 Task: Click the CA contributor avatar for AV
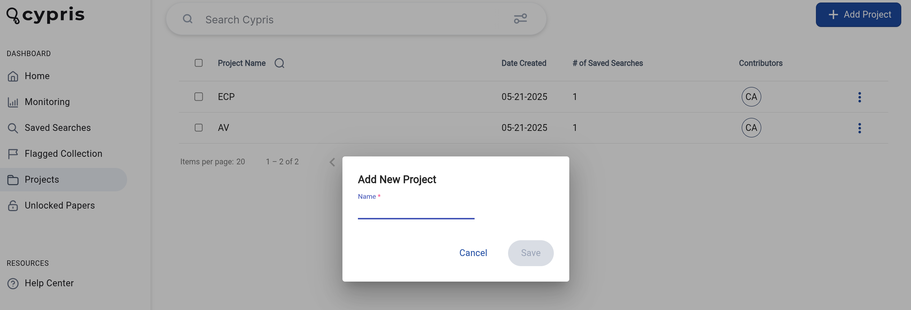click(x=751, y=128)
